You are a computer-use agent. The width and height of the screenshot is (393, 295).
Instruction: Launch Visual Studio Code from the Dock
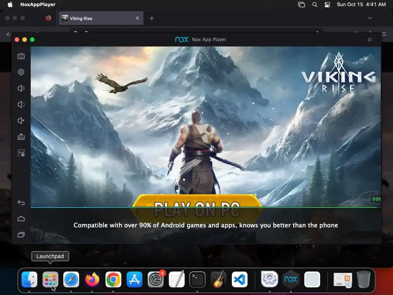click(x=239, y=279)
